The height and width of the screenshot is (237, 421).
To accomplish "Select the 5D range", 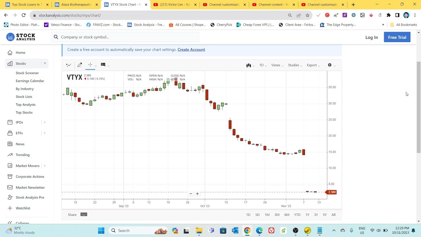I will pos(258,215).
